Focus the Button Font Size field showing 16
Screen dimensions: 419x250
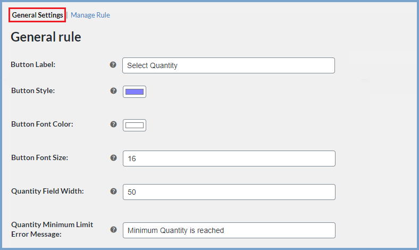coord(229,159)
